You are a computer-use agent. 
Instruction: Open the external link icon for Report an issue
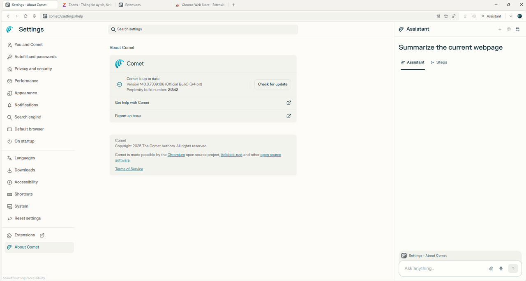pyautogui.click(x=289, y=116)
